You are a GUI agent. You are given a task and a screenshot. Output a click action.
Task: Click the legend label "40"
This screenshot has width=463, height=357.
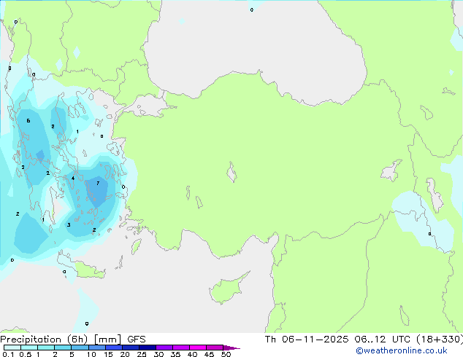[192, 354]
